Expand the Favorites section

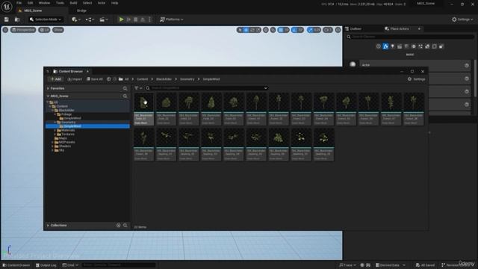(48, 88)
